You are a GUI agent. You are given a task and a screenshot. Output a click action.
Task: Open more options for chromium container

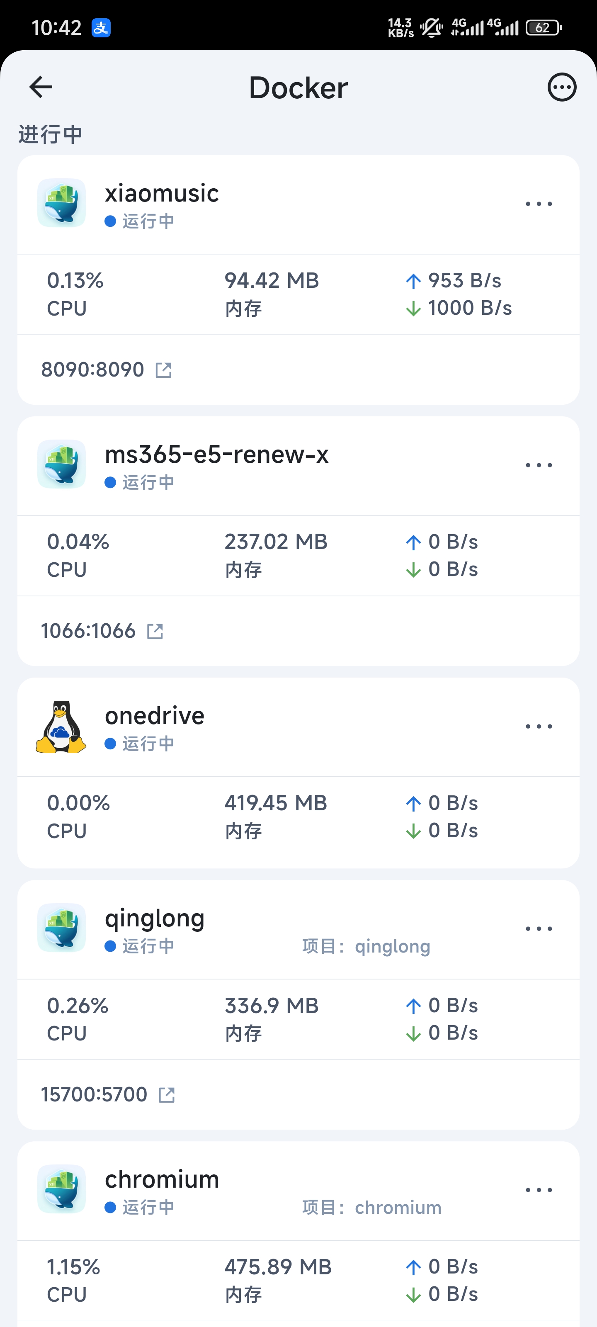(x=539, y=1190)
